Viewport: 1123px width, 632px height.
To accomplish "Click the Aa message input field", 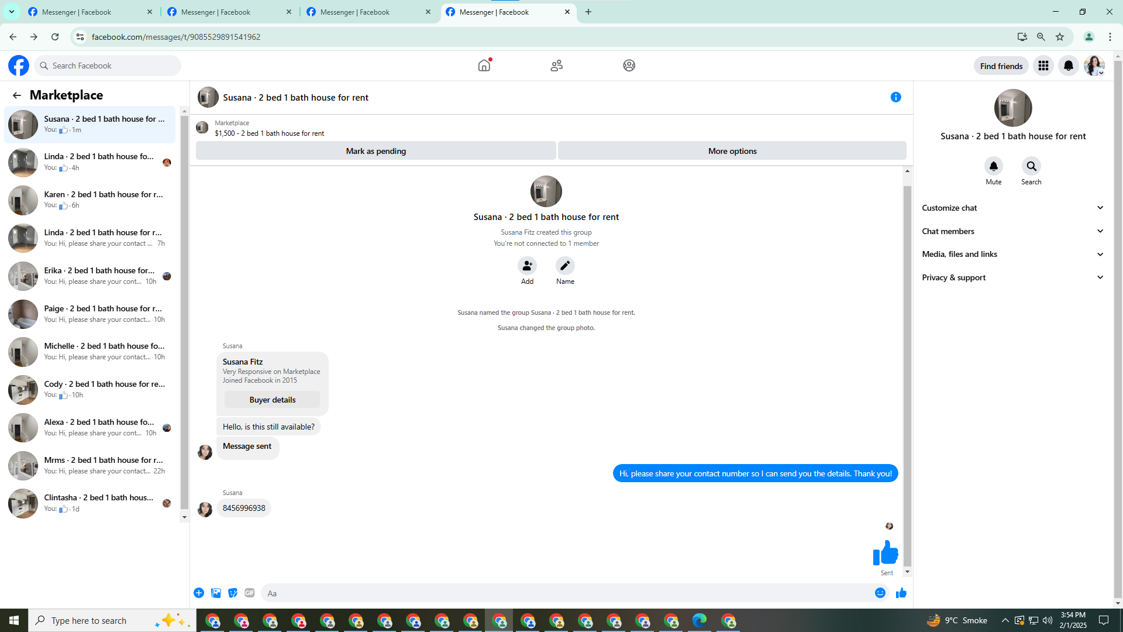I will [561, 593].
